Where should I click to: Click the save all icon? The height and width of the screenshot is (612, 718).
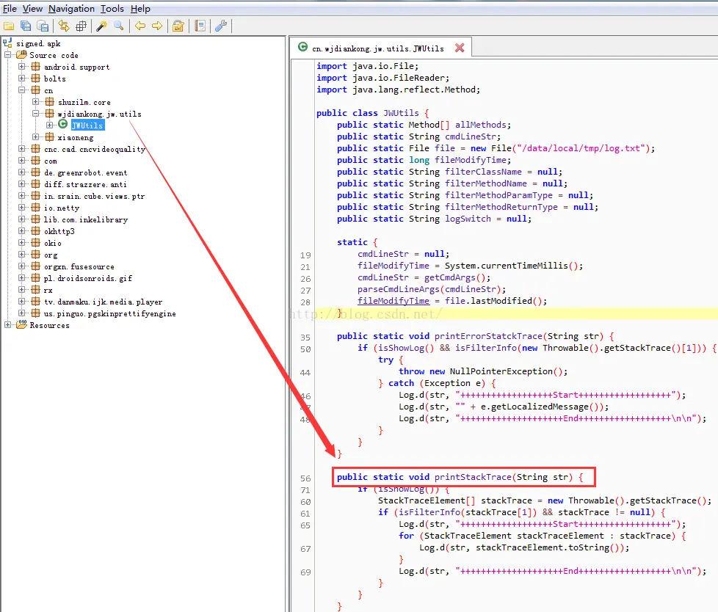pyautogui.click(x=26, y=26)
